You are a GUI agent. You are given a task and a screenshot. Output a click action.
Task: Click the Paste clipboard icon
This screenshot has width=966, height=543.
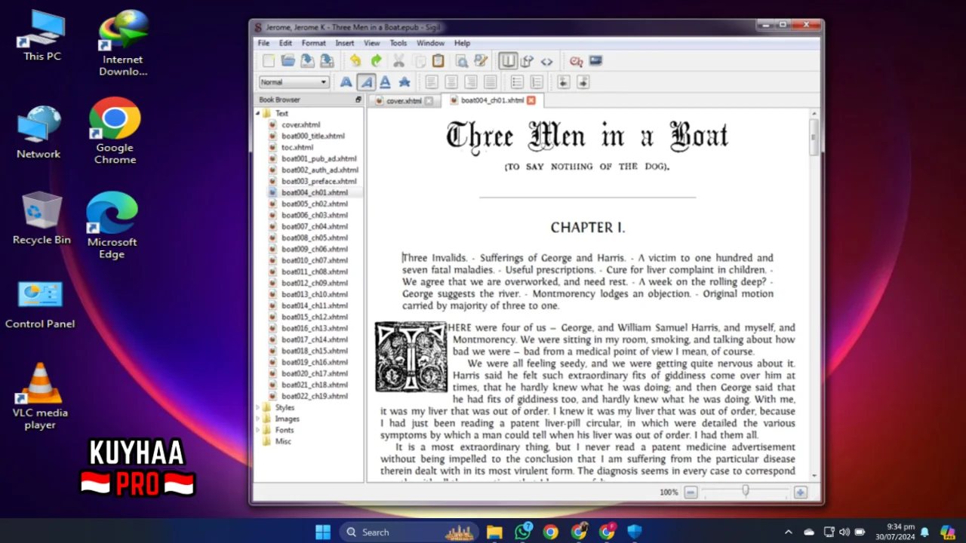pos(438,61)
